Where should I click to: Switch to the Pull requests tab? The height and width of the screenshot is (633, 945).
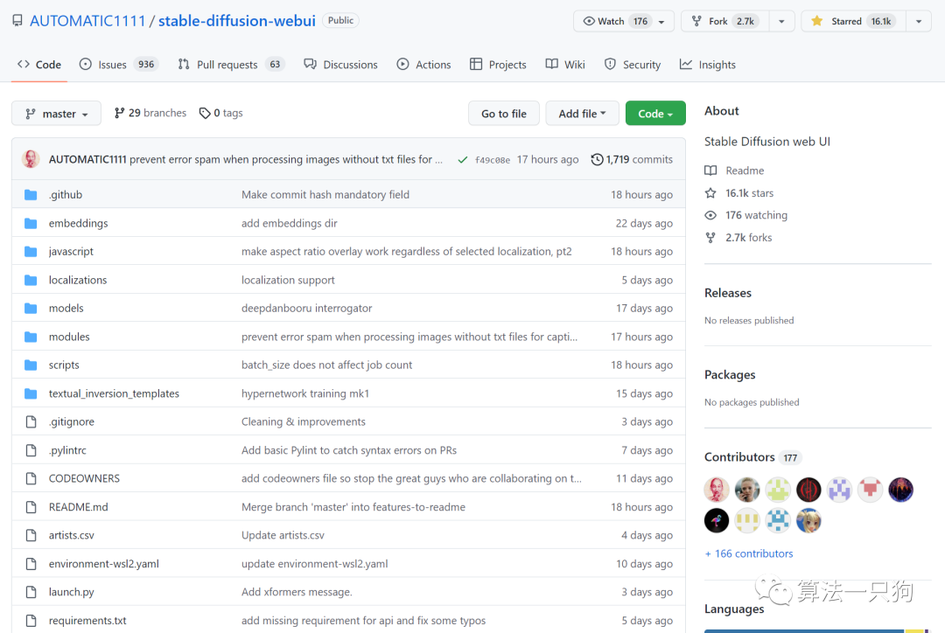(x=231, y=65)
